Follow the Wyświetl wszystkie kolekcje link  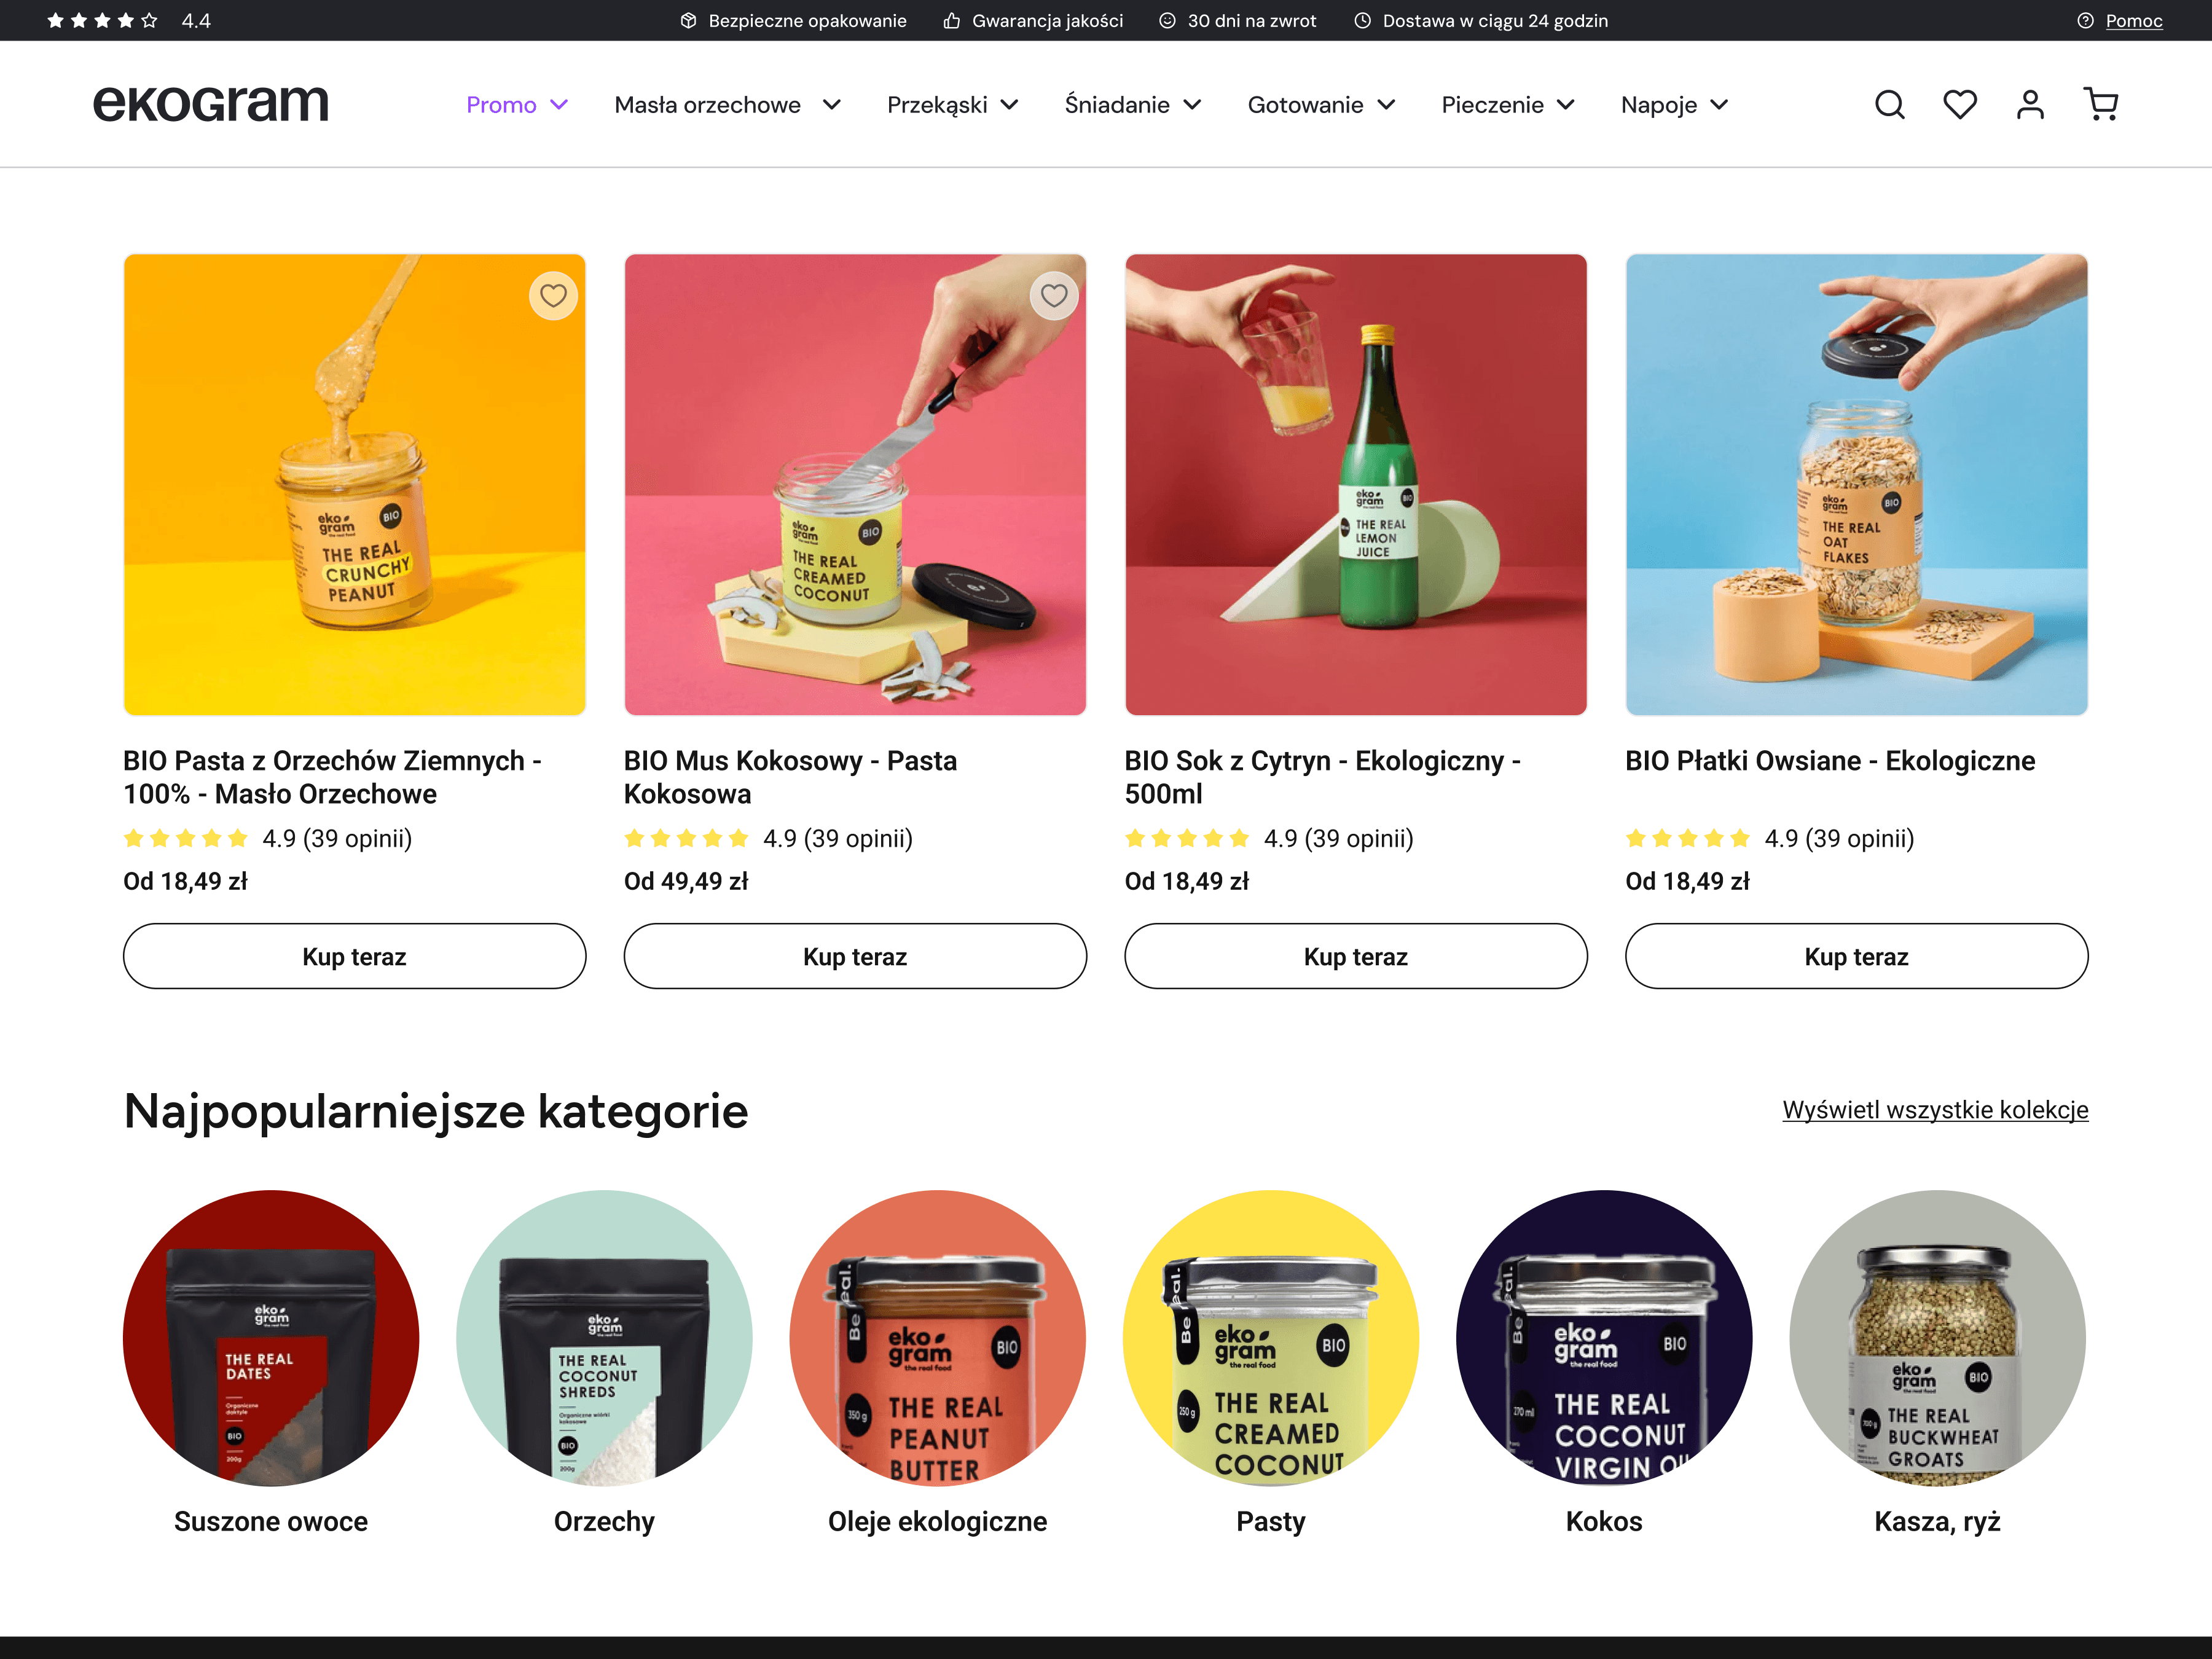click(x=1935, y=1110)
